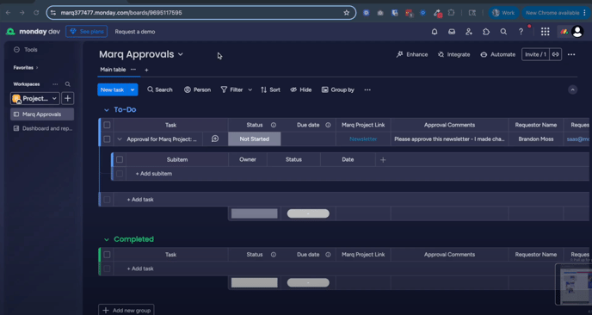Collapse the To-Do group

[107, 110]
